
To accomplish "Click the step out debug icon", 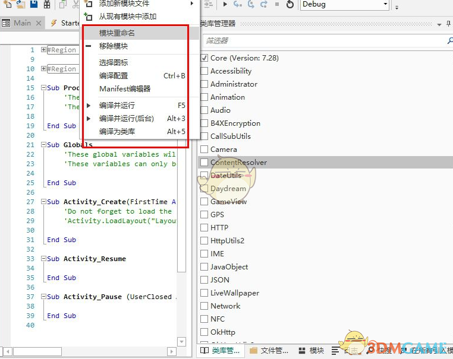I will click(x=264, y=4).
